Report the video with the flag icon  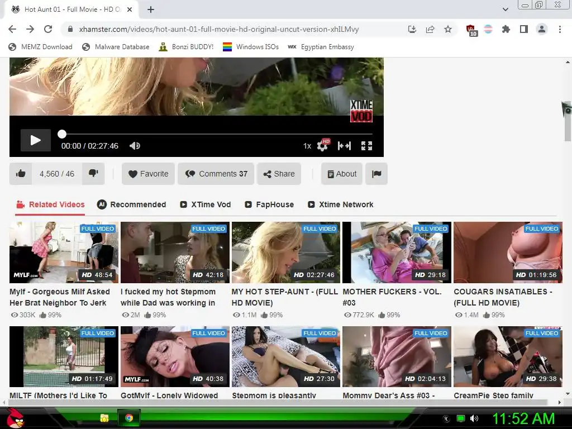click(x=376, y=174)
